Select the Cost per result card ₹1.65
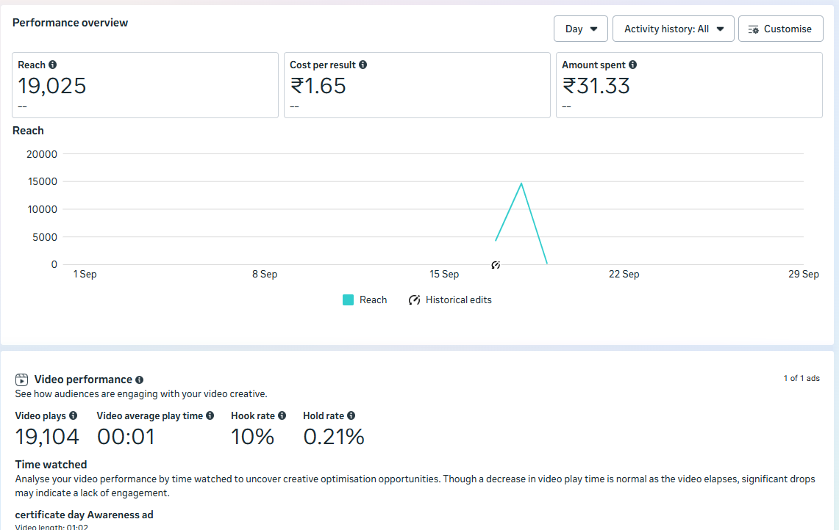Viewport: 839px width, 530px height. click(417, 85)
